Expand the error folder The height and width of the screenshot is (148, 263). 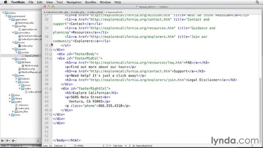[x=20, y=85]
